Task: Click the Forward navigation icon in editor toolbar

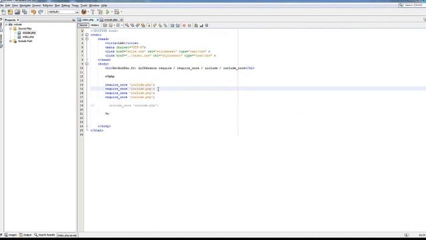Action: pyautogui.click(x=118, y=25)
